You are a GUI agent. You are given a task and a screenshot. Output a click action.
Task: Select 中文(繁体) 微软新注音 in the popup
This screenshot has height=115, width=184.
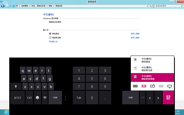[x=152, y=69]
